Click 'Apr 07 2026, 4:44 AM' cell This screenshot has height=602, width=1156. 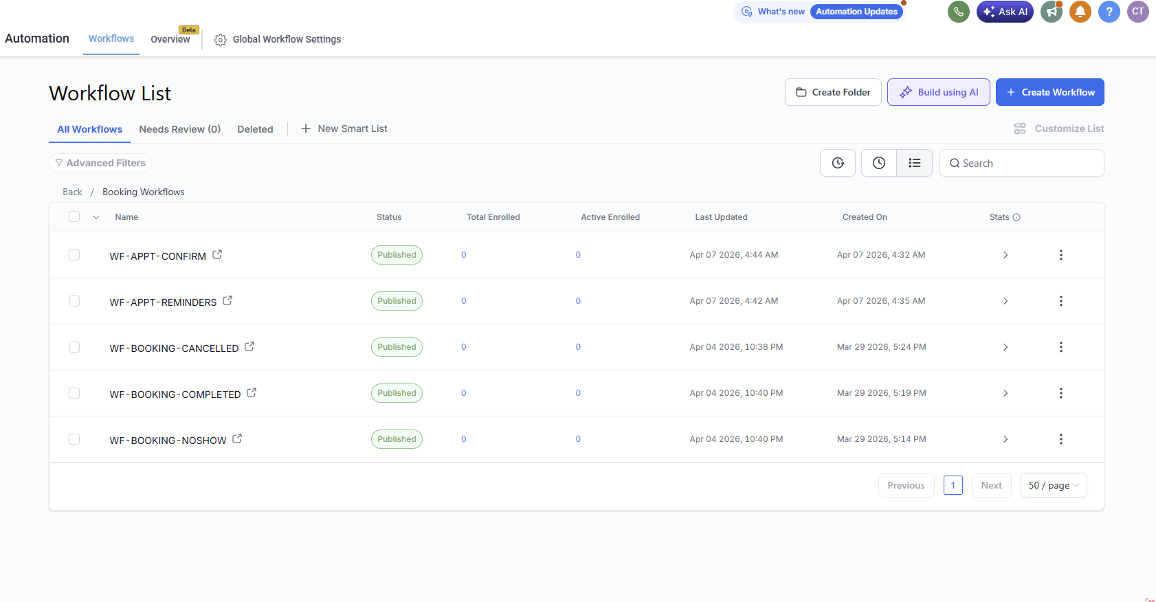tap(734, 255)
